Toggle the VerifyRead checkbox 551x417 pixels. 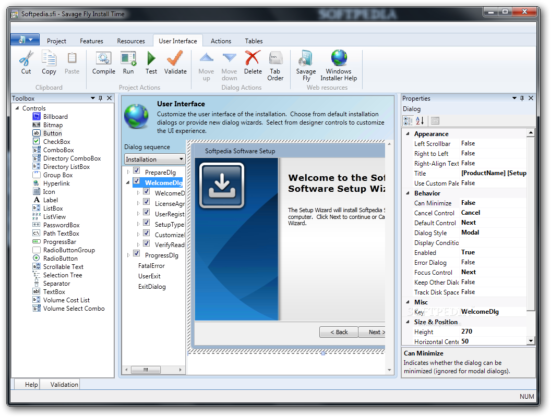click(x=147, y=243)
